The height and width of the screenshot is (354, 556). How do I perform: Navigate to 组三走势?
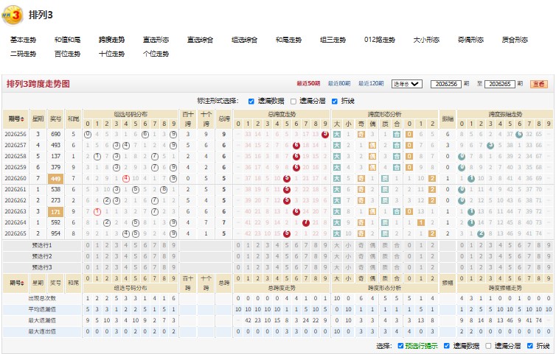tap(333, 40)
